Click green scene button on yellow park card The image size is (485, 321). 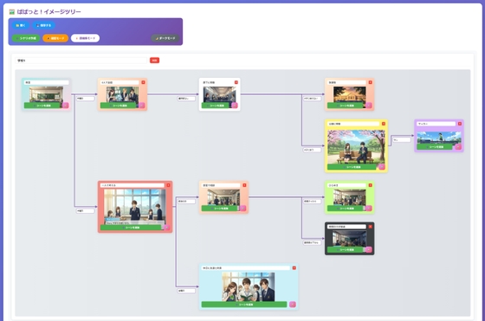(x=352, y=167)
